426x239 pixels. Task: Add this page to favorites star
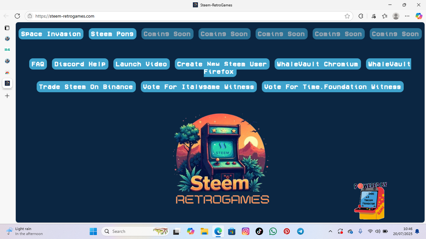(347, 16)
